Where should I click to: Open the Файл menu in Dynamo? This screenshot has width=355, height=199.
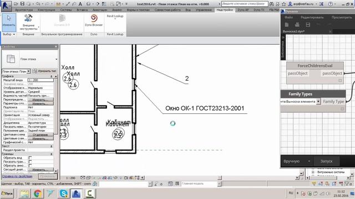(288, 17)
